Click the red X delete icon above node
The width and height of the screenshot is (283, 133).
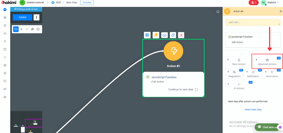pyautogui.click(x=181, y=35)
